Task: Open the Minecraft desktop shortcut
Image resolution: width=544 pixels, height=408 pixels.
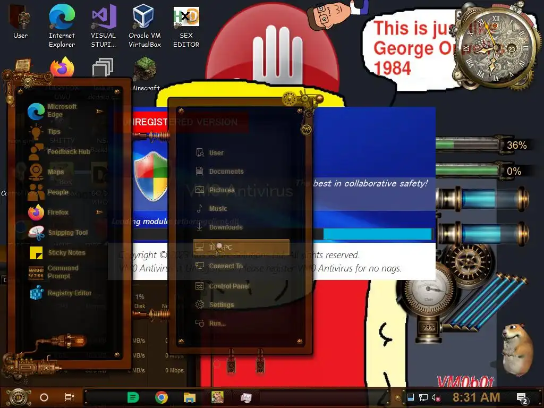Action: (x=145, y=74)
